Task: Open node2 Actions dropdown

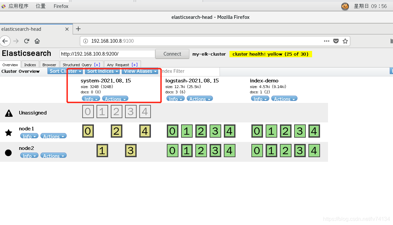Action: click(x=53, y=156)
